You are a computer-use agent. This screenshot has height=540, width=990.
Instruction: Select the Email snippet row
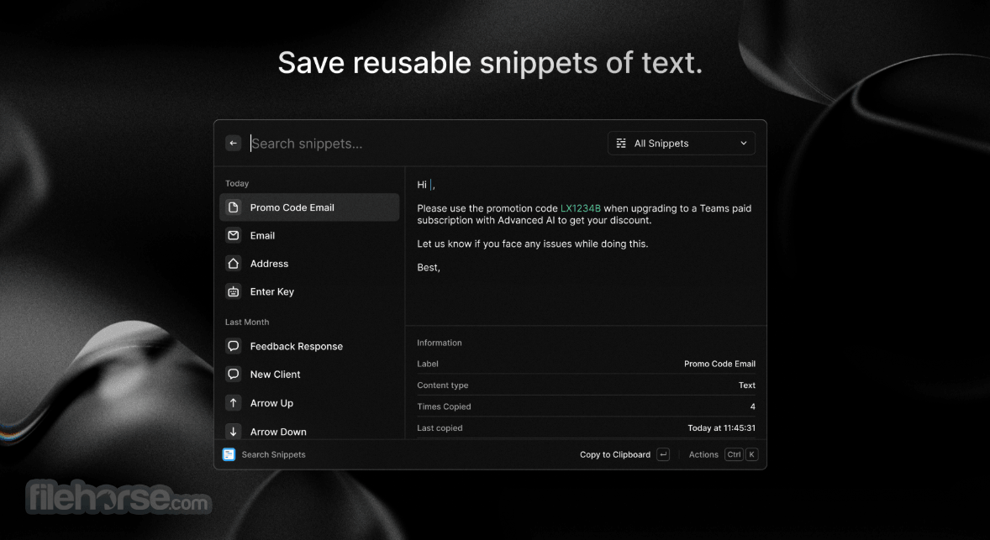pos(309,235)
